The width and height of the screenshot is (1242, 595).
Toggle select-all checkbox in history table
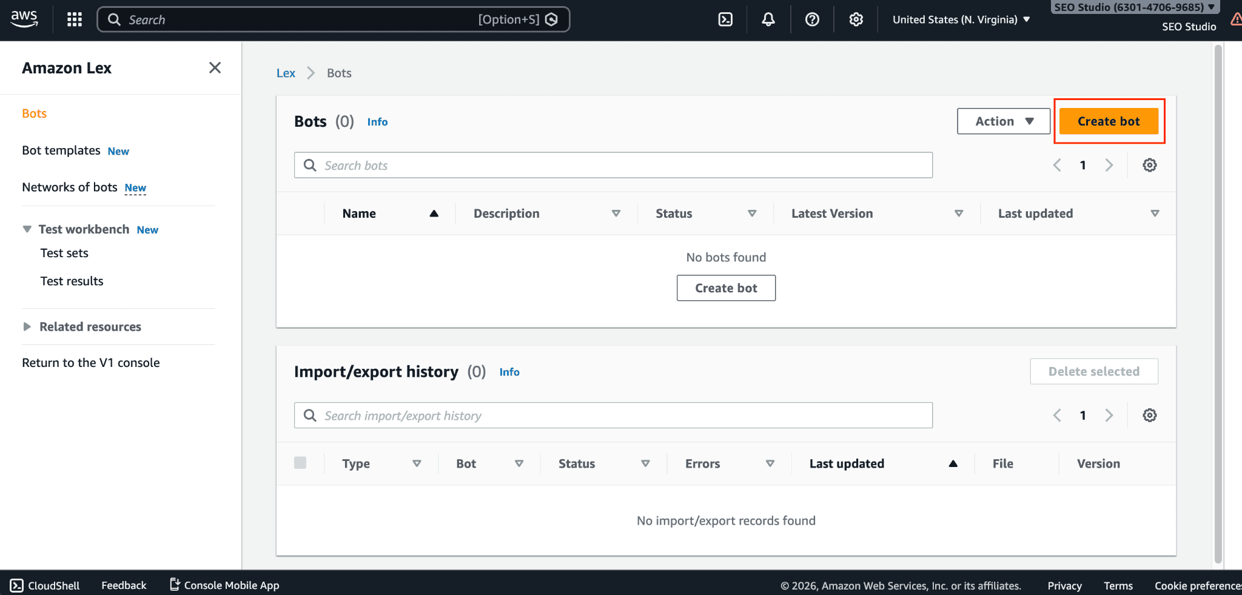(300, 463)
